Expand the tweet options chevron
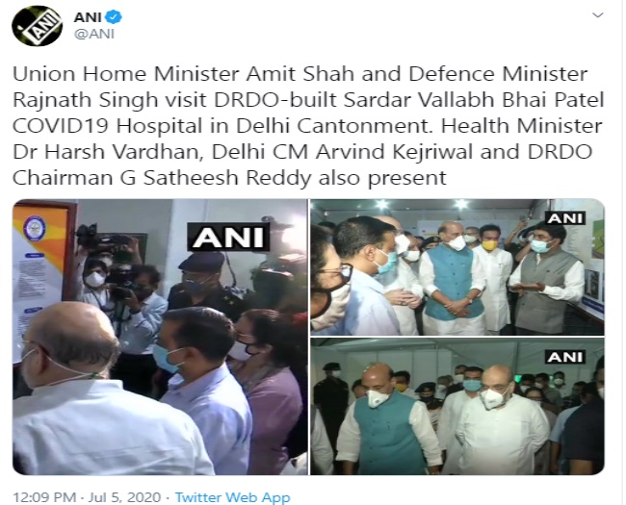This screenshot has width=626, height=505. tap(598, 15)
